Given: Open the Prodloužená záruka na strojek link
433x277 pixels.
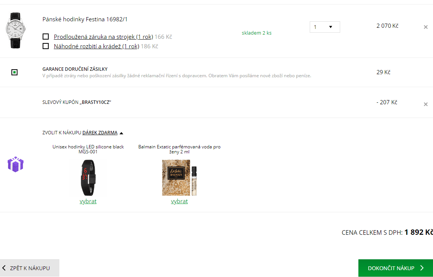Looking at the screenshot, I should click(x=103, y=37).
